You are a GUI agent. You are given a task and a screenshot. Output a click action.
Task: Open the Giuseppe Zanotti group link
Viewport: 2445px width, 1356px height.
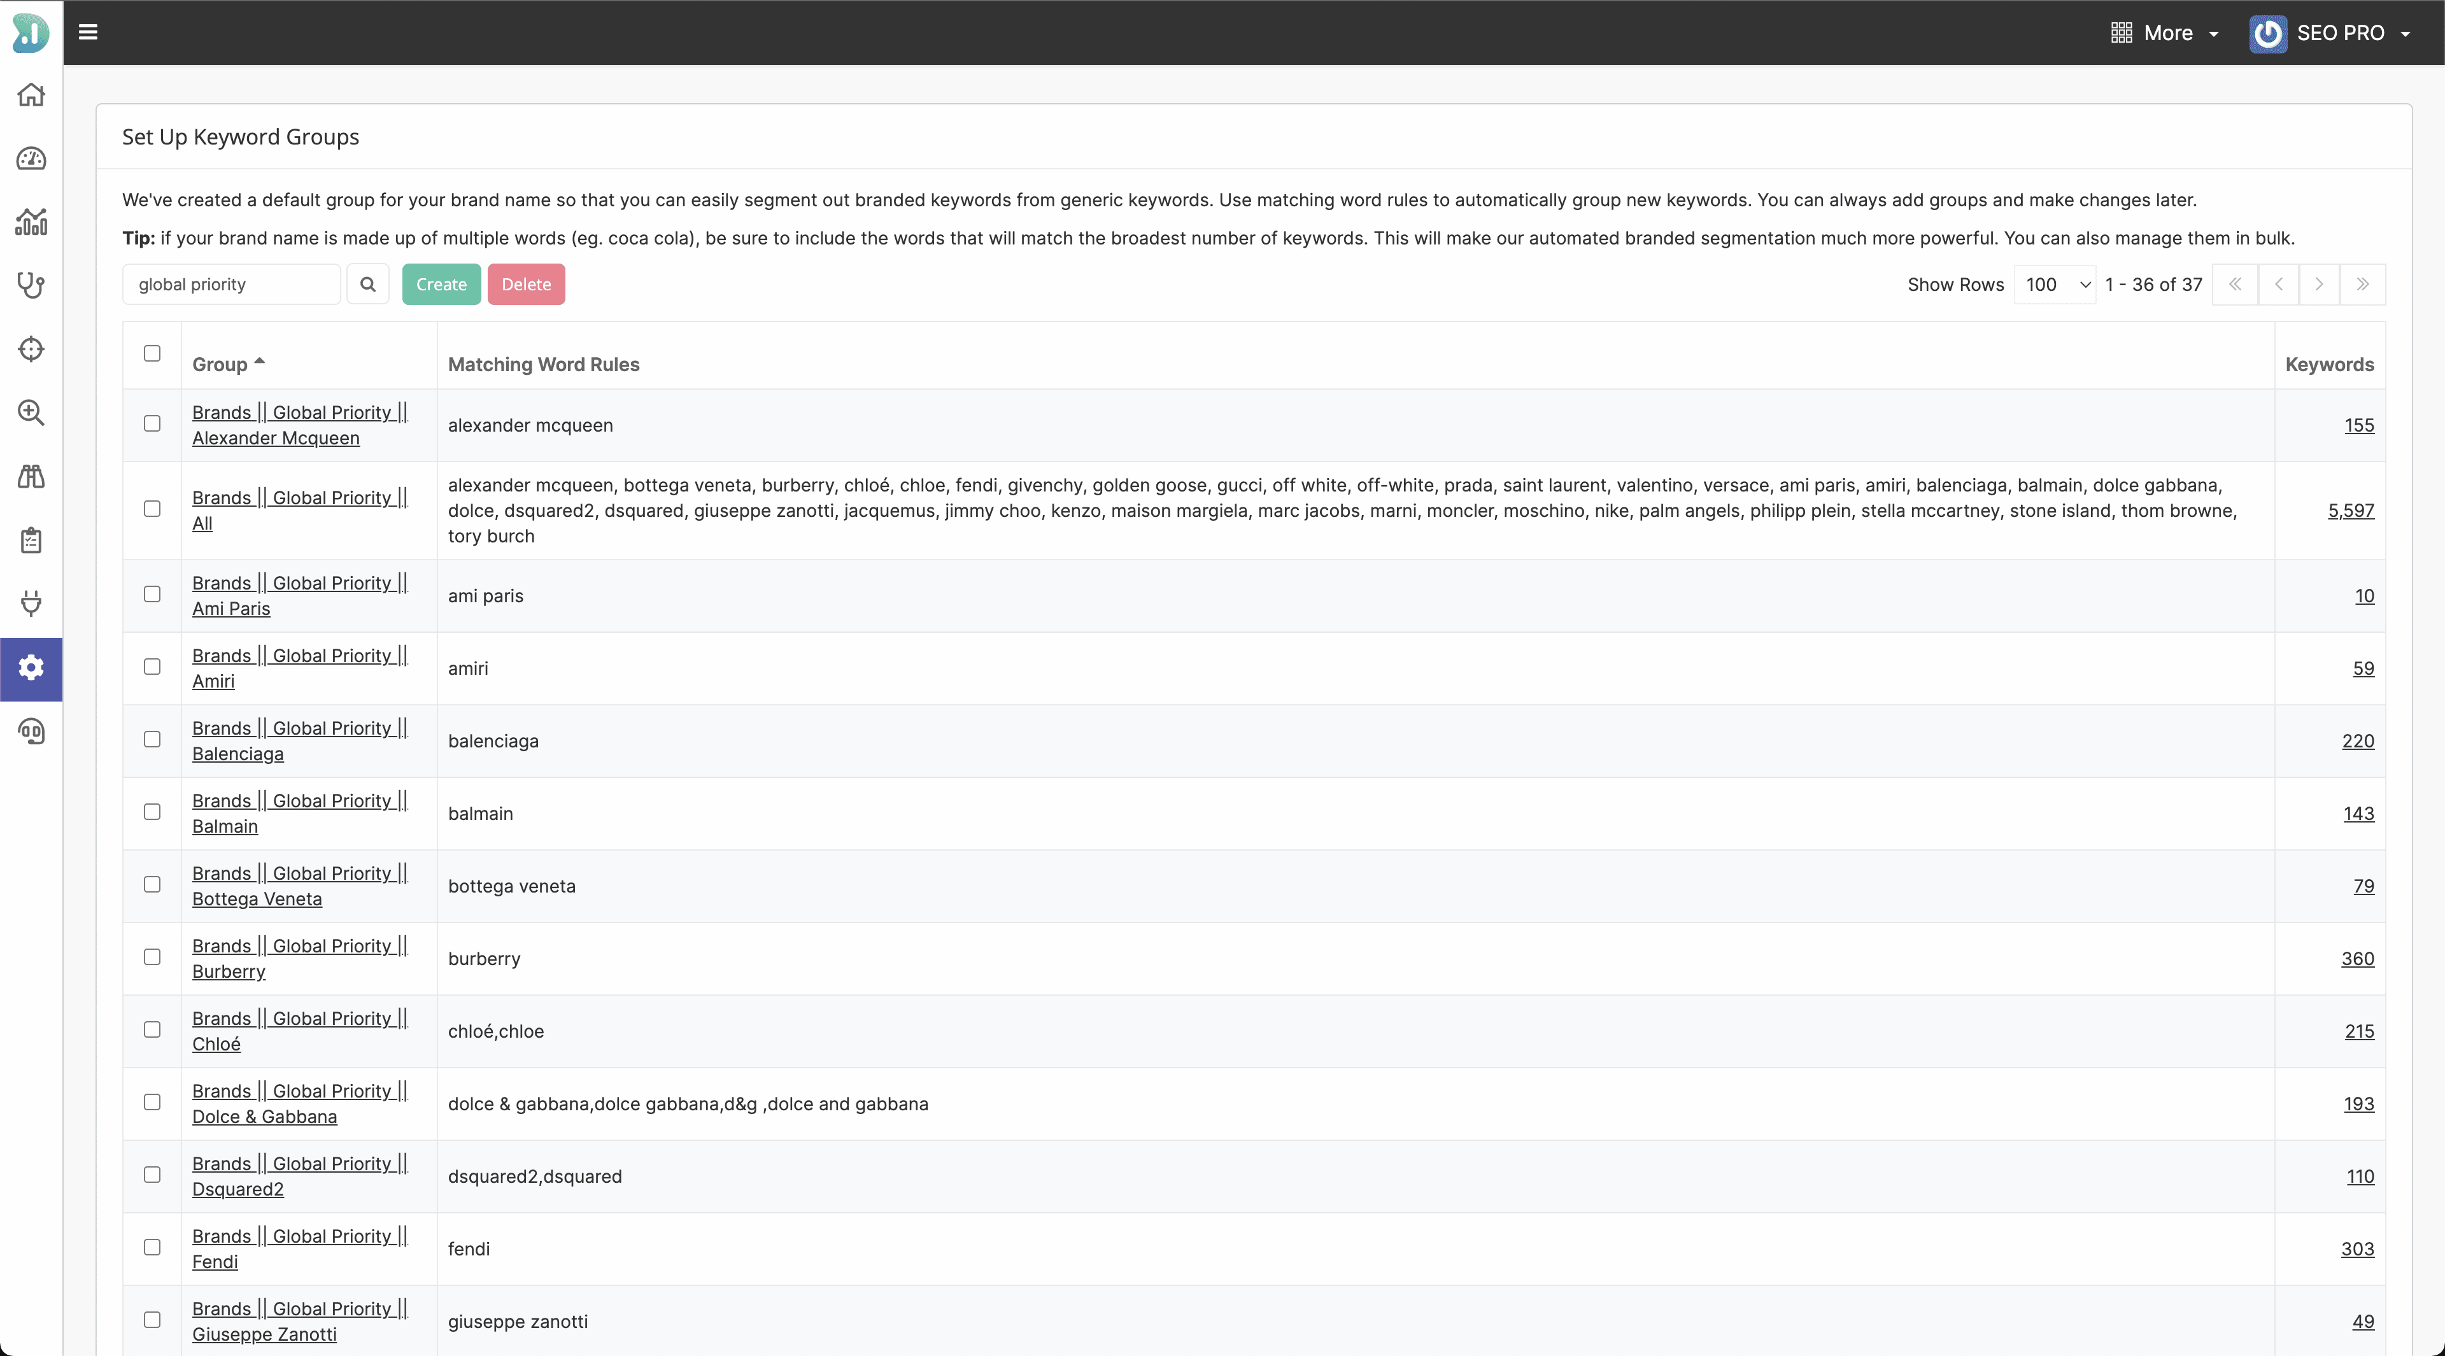pyautogui.click(x=300, y=1322)
